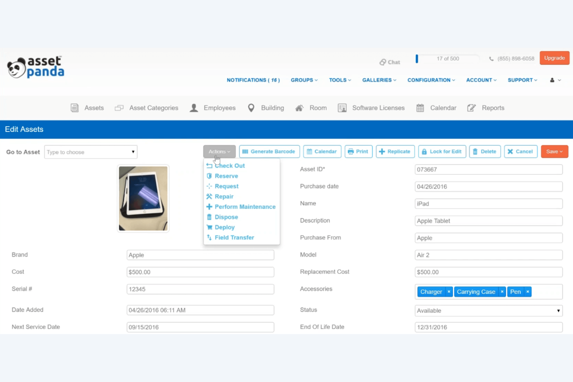Click the Cancel button
573x382 pixels.
coord(521,152)
